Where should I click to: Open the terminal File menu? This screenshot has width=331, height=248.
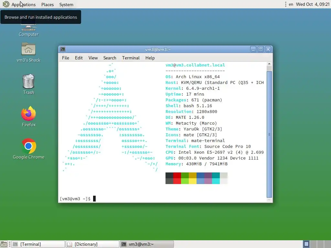65,58
